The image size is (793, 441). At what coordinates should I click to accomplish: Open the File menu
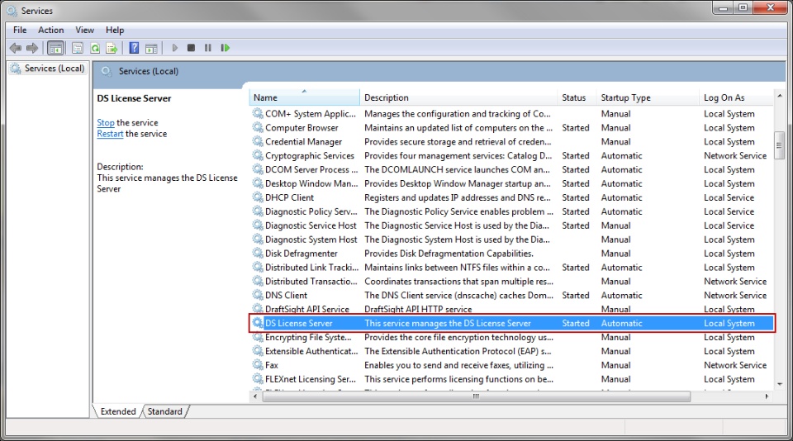click(x=20, y=30)
